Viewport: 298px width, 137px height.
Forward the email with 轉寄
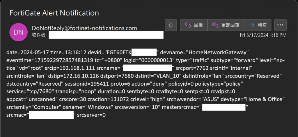click(258, 25)
